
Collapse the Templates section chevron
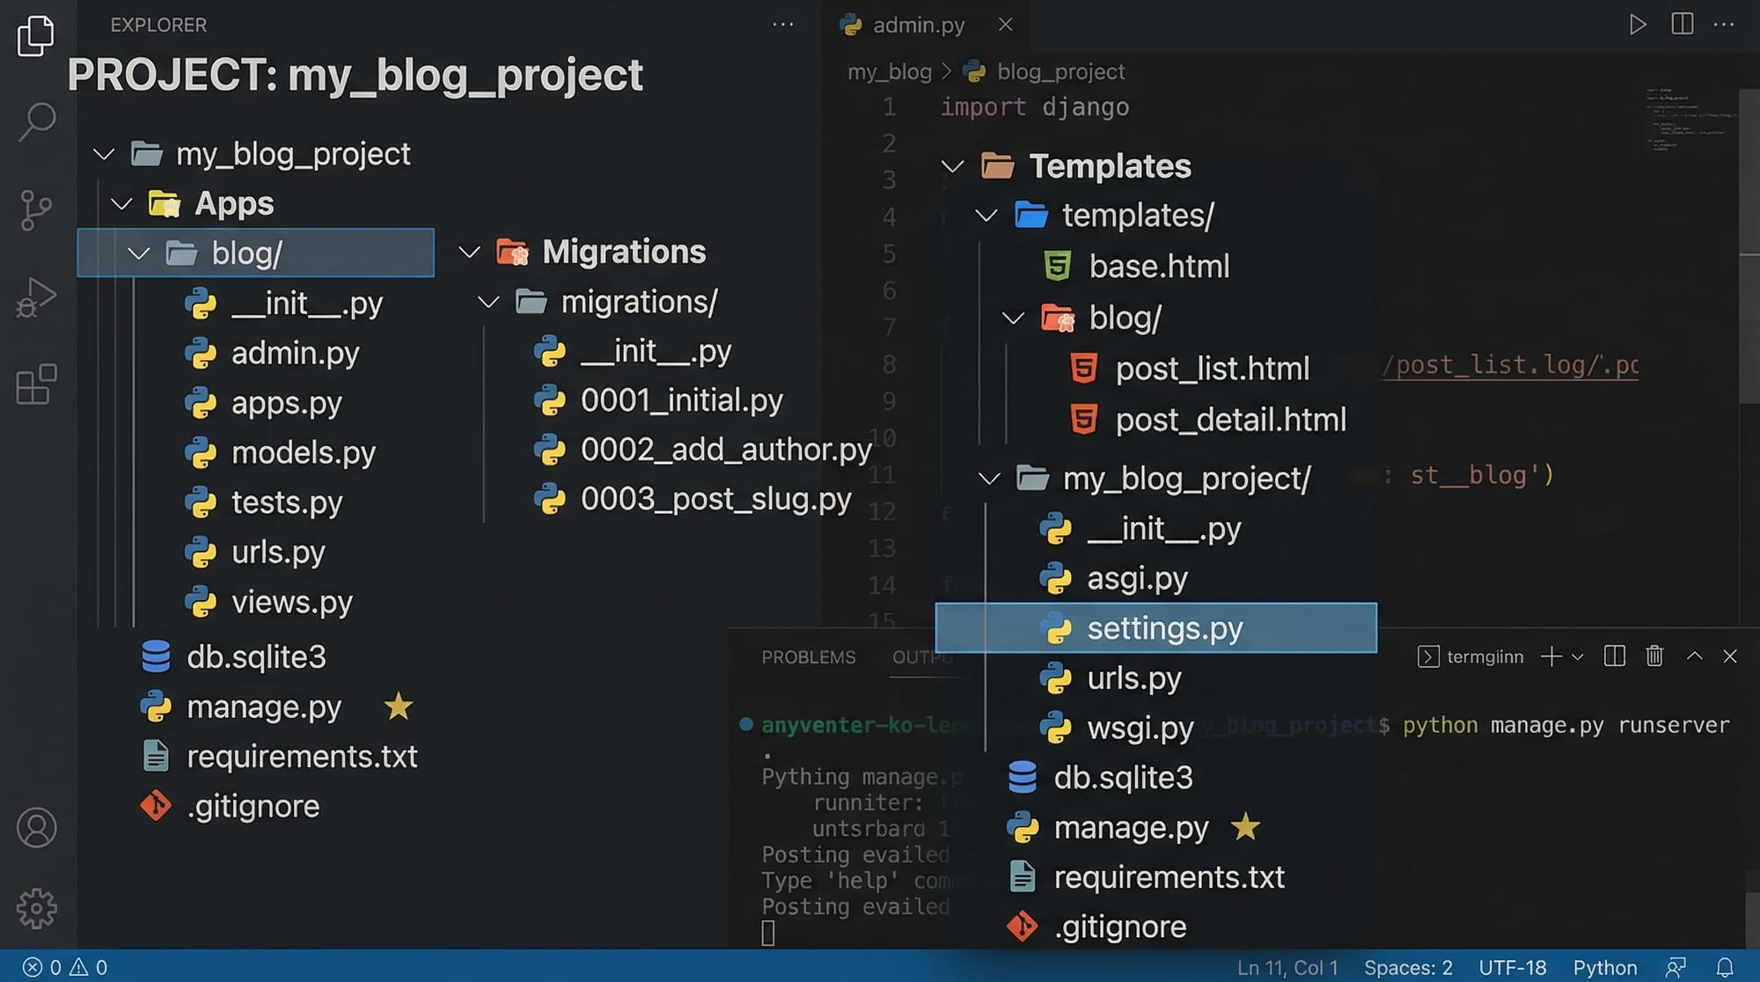click(x=952, y=166)
